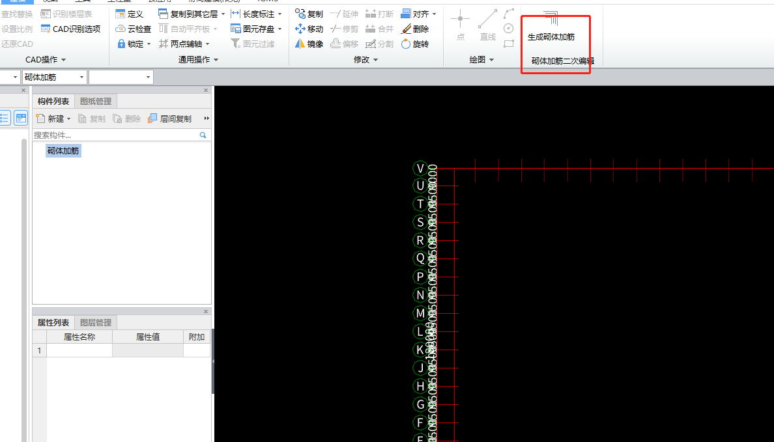774x442 pixels.
Task: Click the left panel vertical scrollbar
Action: [x=23, y=290]
